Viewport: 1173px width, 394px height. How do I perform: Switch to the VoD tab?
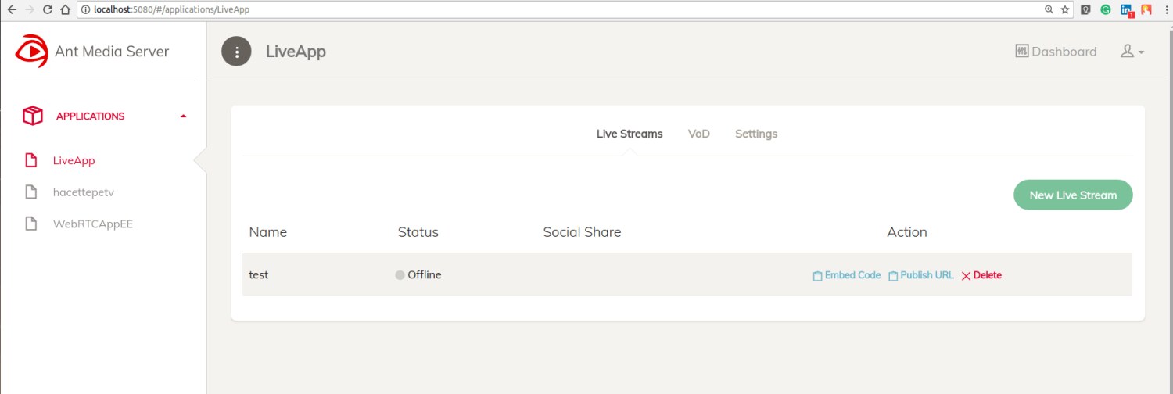[x=699, y=134]
